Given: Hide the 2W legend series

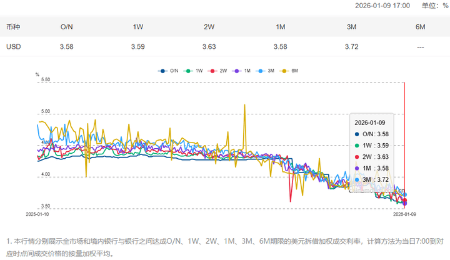Looking at the screenshot, I should pyautogui.click(x=218, y=71).
